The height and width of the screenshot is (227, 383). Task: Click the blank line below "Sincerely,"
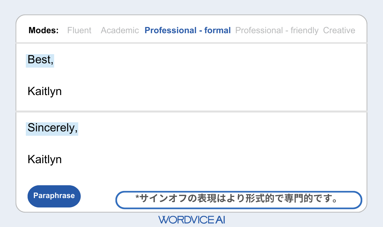(x=114, y=144)
